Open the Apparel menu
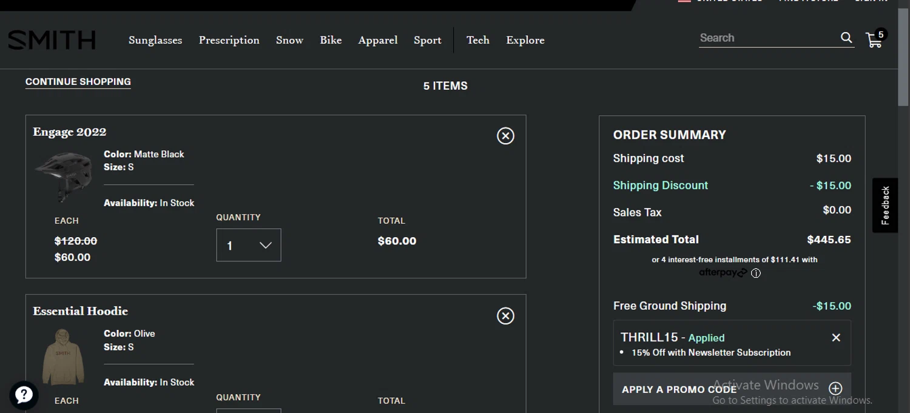The width and height of the screenshot is (910, 413). tap(378, 40)
